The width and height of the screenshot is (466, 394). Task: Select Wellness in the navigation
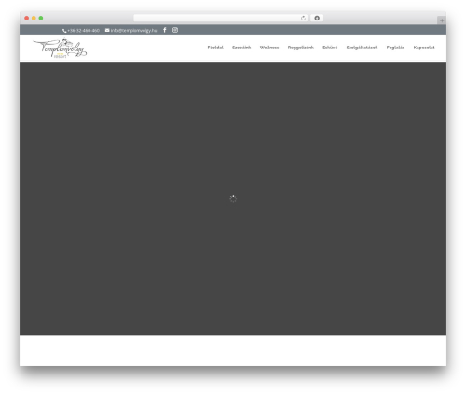(x=269, y=48)
